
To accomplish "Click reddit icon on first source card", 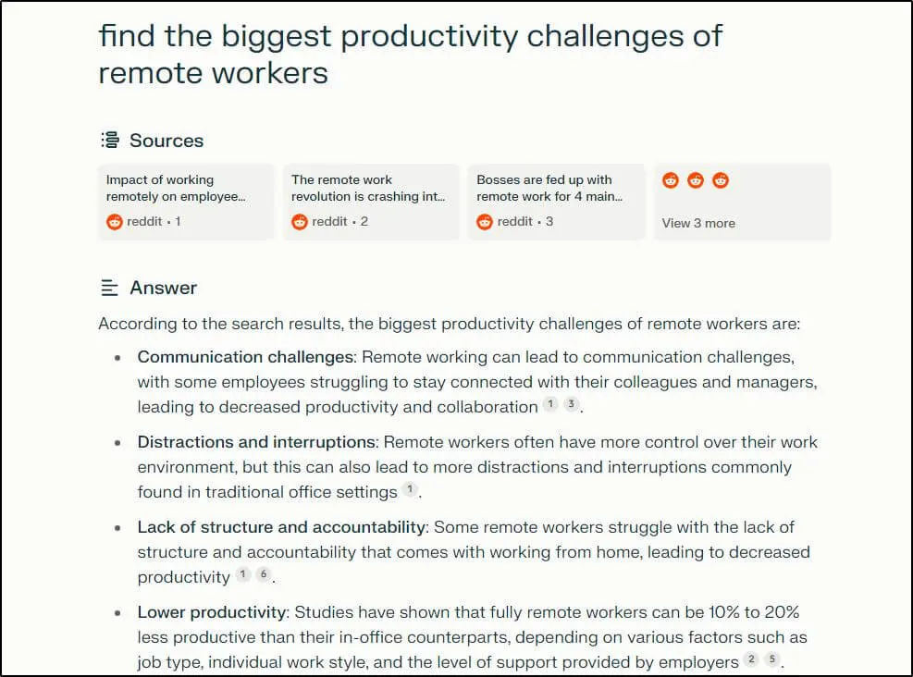I will (x=115, y=222).
